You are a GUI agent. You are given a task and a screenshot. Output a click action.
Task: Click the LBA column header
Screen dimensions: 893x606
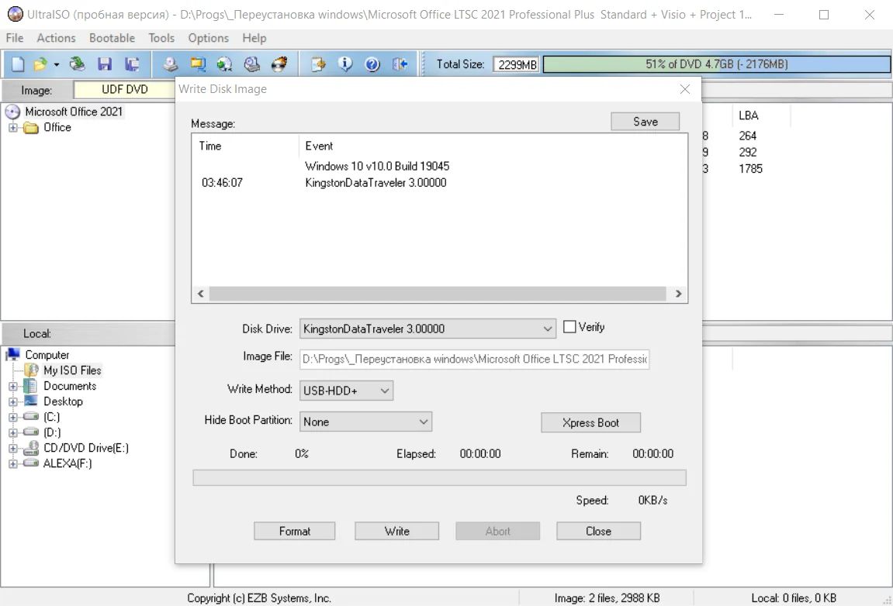761,115
